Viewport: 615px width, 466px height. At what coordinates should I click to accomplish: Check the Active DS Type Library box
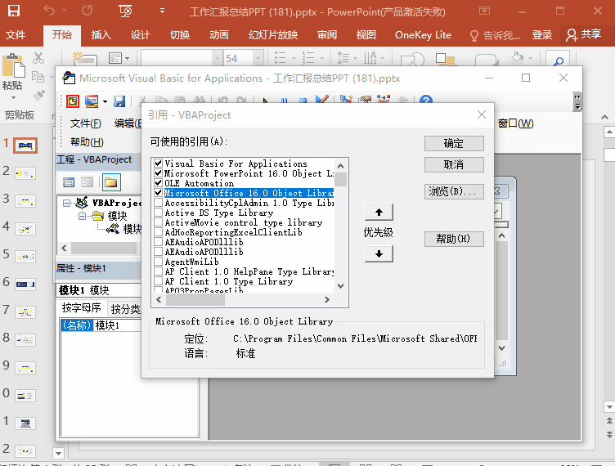pyautogui.click(x=159, y=213)
